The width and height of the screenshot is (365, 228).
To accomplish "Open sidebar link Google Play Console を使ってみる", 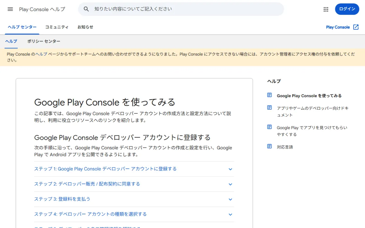I will pos(309,96).
